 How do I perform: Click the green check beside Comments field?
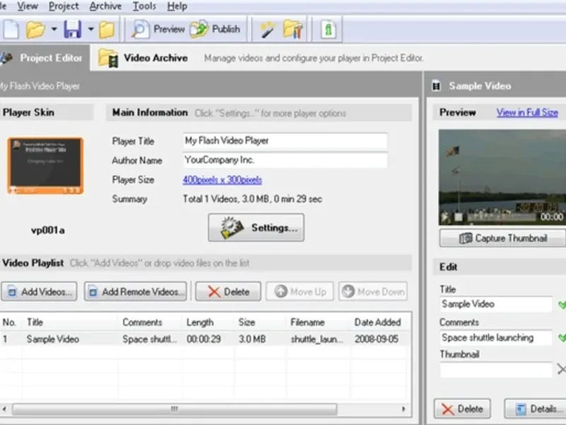[562, 338]
